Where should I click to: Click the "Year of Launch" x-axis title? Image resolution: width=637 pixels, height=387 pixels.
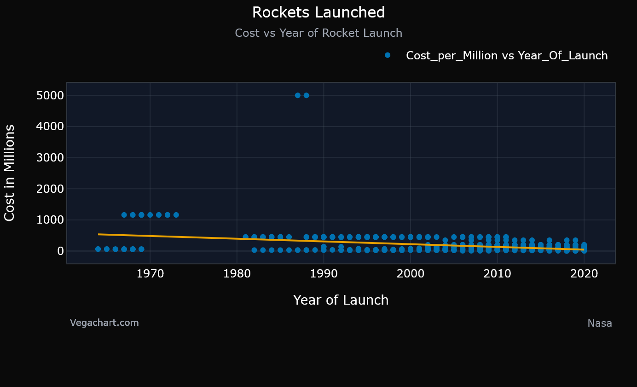pos(341,300)
